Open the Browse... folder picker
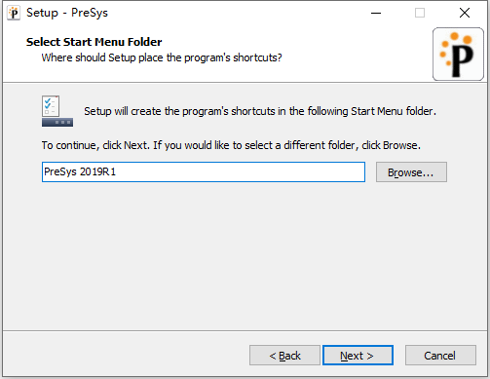Viewport: 490px width, 379px height. tap(411, 172)
